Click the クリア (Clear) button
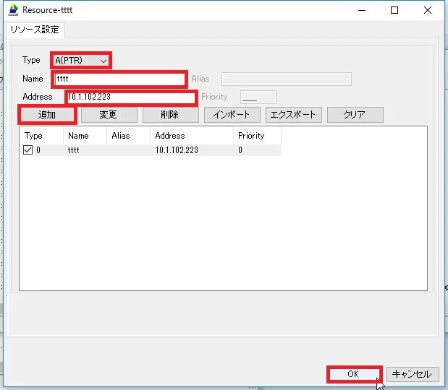 point(355,115)
